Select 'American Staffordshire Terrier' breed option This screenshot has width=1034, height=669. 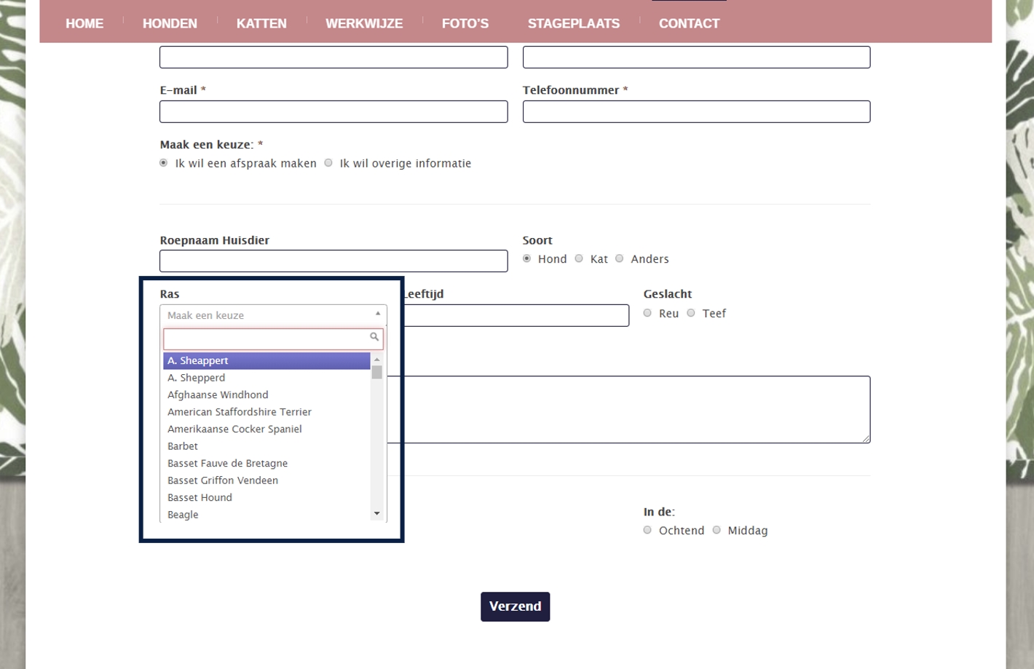[239, 412]
